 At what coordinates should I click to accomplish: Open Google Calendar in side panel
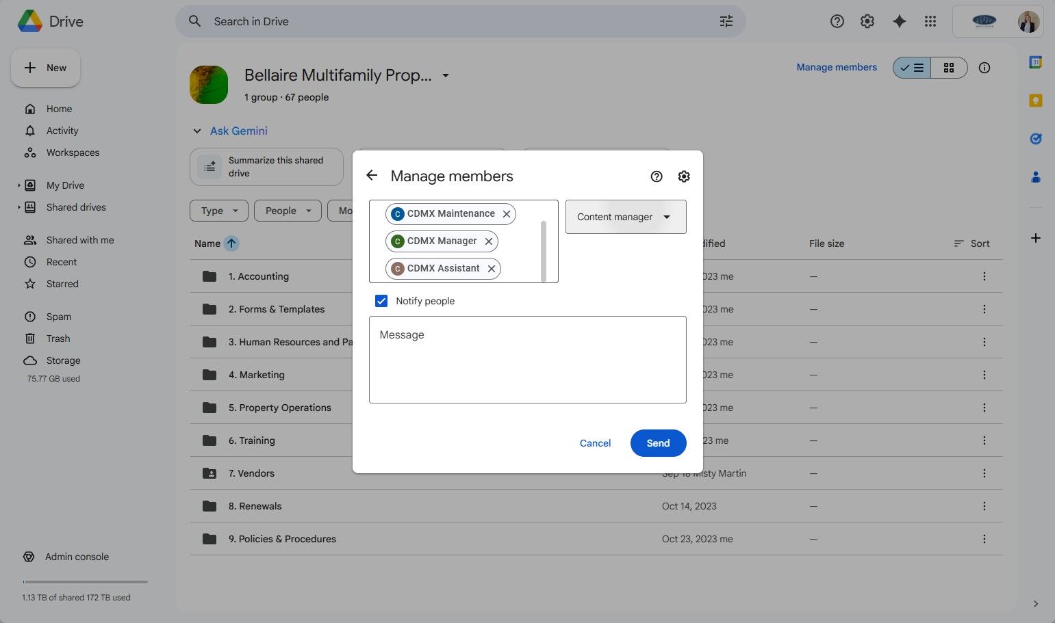pos(1035,62)
